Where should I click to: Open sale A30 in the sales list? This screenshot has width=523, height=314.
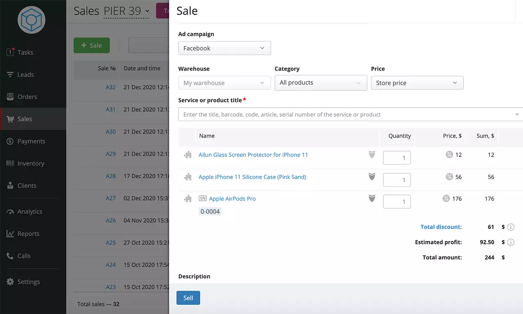click(111, 132)
